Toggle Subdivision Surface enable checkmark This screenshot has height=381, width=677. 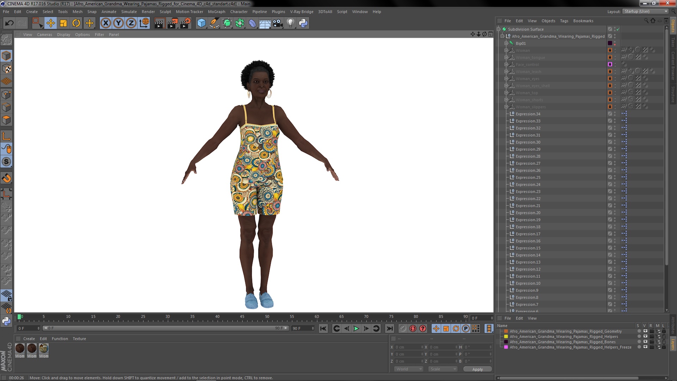(618, 29)
